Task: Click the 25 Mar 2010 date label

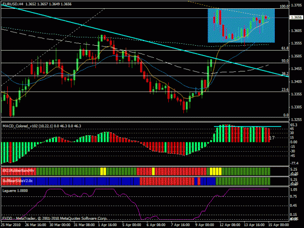Action: 11,225
